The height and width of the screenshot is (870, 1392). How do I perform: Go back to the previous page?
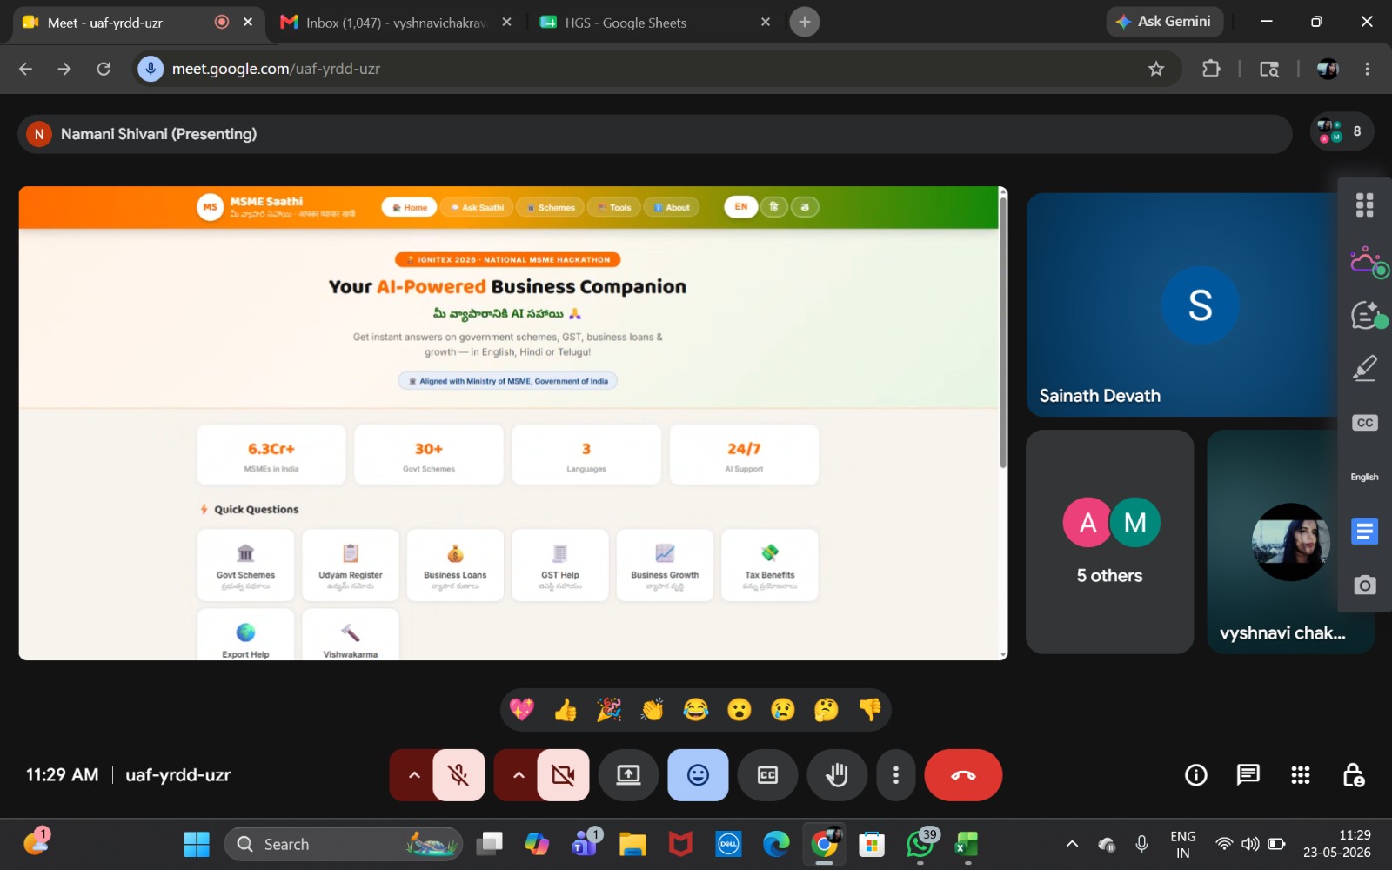click(x=25, y=69)
